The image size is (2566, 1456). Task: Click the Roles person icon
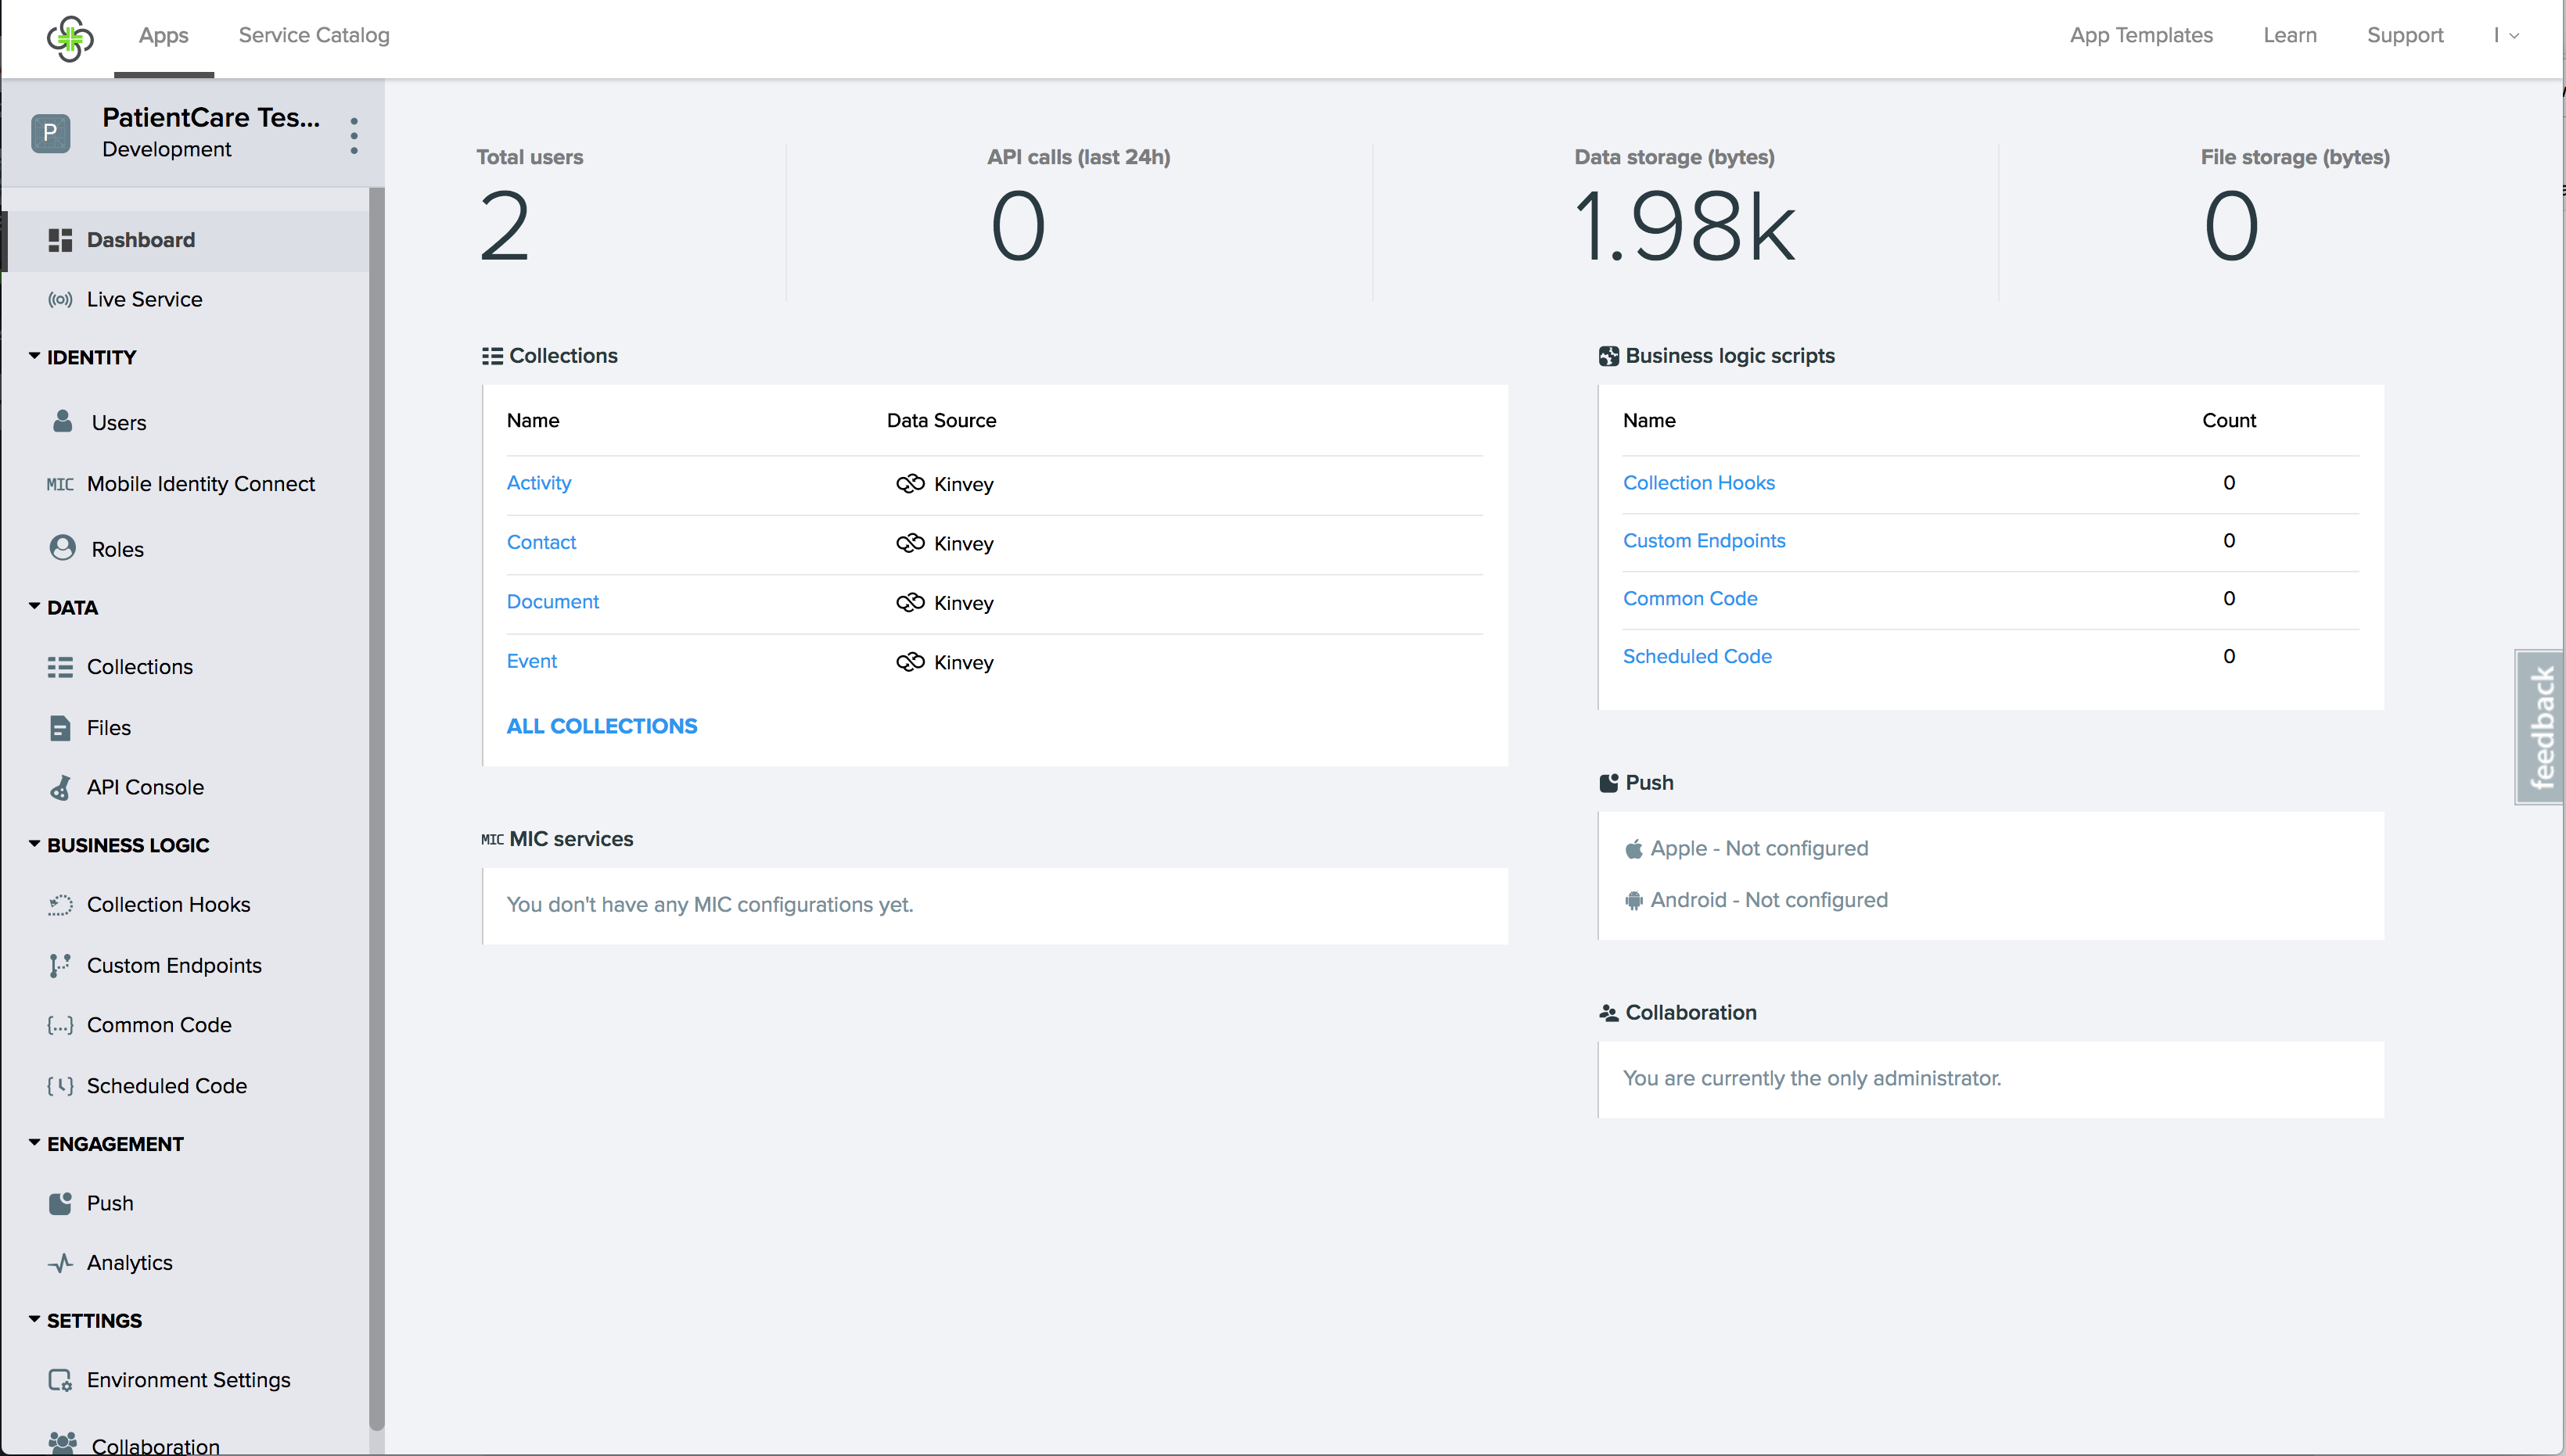click(x=62, y=548)
